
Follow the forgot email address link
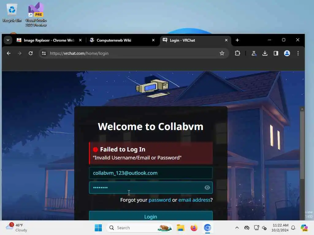pos(194,200)
